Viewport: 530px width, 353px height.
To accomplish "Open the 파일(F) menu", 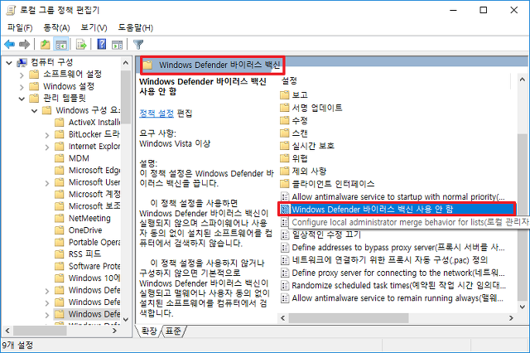I will pyautogui.click(x=20, y=27).
